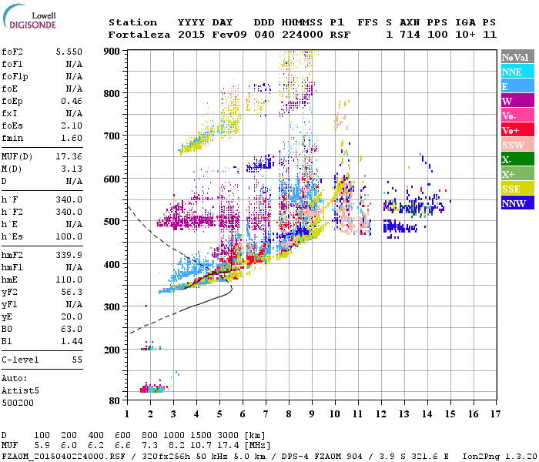
Task: Click the hmE value 110.0
Action: click(69, 280)
